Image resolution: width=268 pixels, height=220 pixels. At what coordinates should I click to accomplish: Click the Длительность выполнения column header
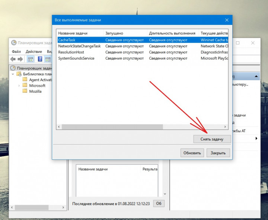172,33
